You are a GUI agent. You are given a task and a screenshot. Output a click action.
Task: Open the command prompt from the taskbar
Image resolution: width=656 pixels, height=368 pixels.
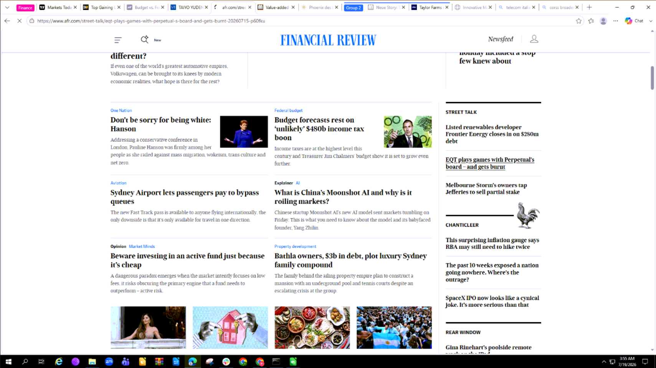(x=276, y=361)
